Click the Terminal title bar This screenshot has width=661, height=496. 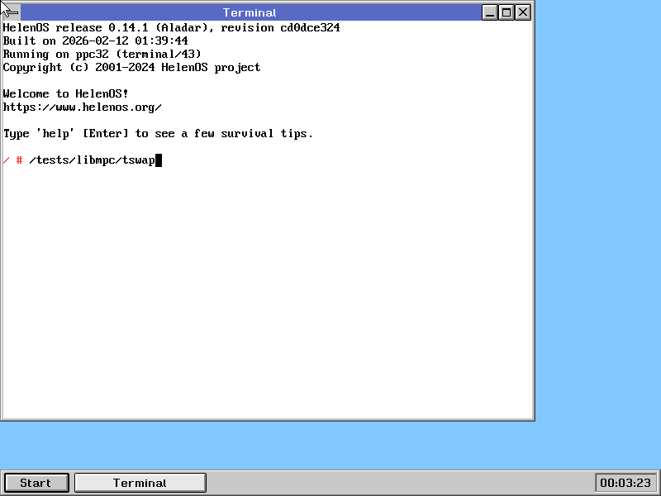pyautogui.click(x=248, y=12)
